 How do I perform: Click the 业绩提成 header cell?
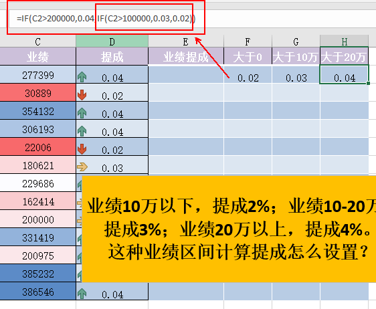[x=186, y=57]
